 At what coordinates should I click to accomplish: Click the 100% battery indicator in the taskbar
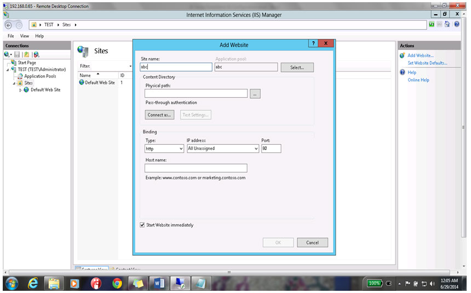[374, 283]
